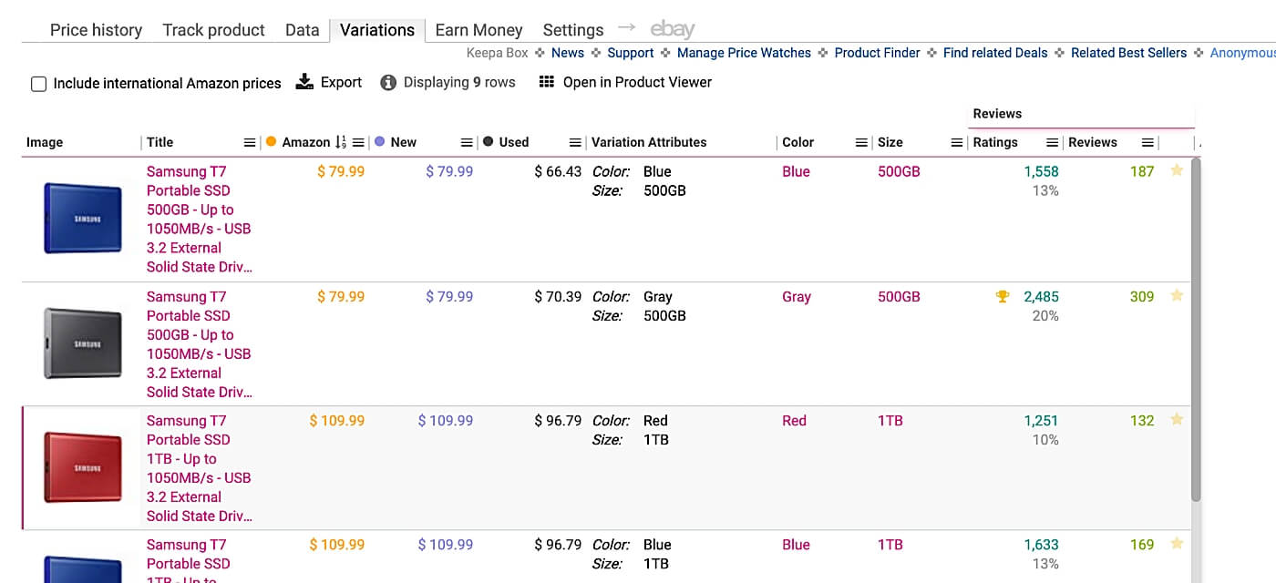Switch to the Track product tab
1276x583 pixels.
pos(213,30)
